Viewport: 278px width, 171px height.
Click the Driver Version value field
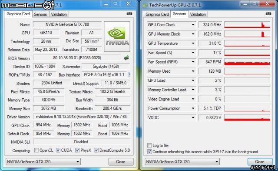[81, 117]
